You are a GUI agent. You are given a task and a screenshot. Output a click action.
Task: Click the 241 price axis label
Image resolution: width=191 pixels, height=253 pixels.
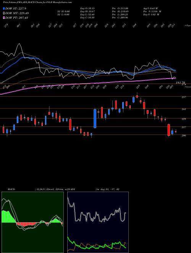coord(184,109)
